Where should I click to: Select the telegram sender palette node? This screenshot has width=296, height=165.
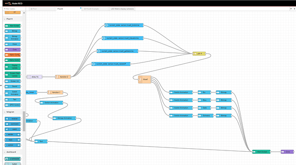(x=12, y=135)
